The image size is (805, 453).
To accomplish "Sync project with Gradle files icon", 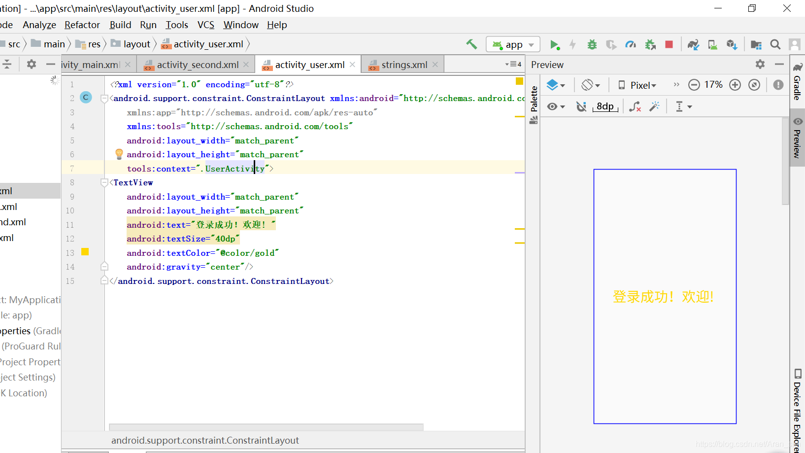I will (694, 45).
